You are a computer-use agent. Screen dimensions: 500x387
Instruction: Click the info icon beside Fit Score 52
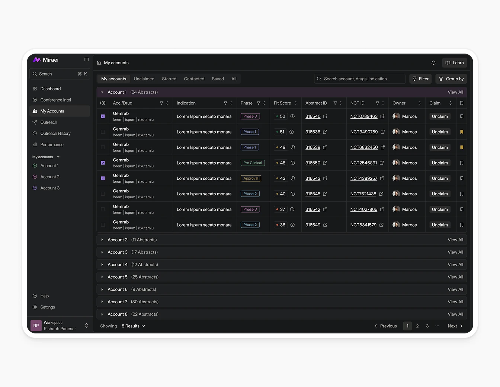pyautogui.click(x=292, y=116)
